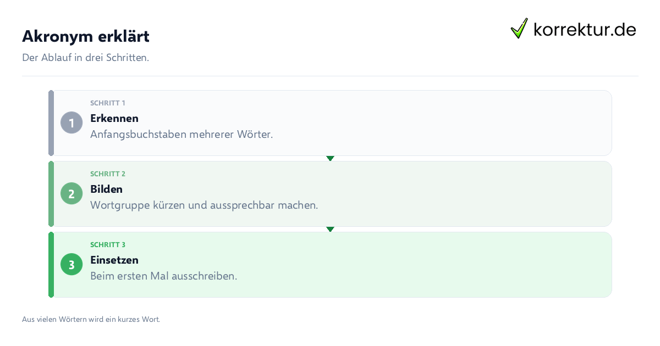Click the SCHRITT 1 label
The height and width of the screenshot is (346, 660).
tap(108, 103)
